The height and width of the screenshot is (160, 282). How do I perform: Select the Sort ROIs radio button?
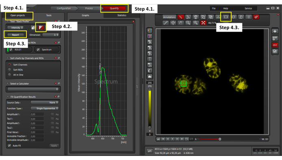9,69
